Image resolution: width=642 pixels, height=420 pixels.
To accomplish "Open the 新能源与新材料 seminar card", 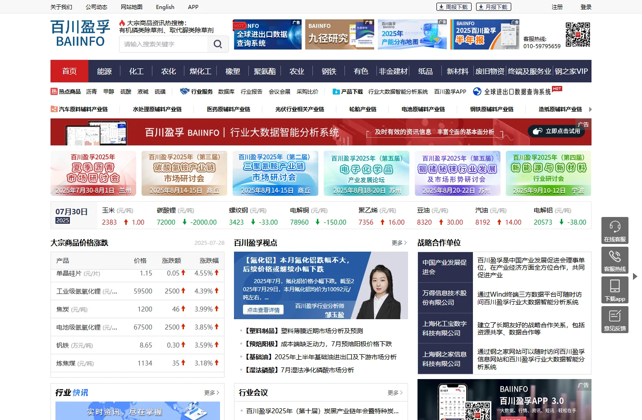I will tap(549, 173).
